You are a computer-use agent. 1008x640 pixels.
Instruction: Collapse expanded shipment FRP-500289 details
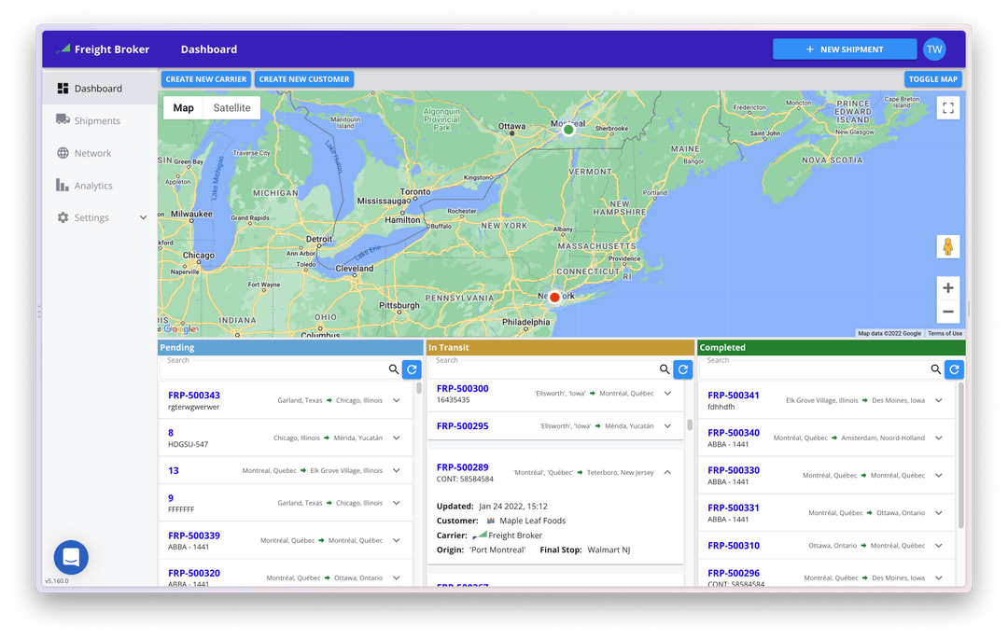coord(667,472)
